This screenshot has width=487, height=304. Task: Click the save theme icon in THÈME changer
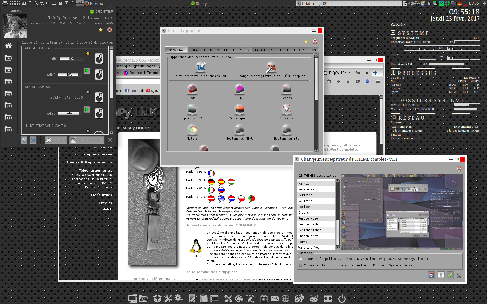pyautogui.click(x=431, y=275)
